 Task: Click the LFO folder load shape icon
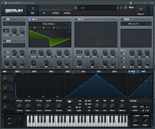(x=69, y=101)
